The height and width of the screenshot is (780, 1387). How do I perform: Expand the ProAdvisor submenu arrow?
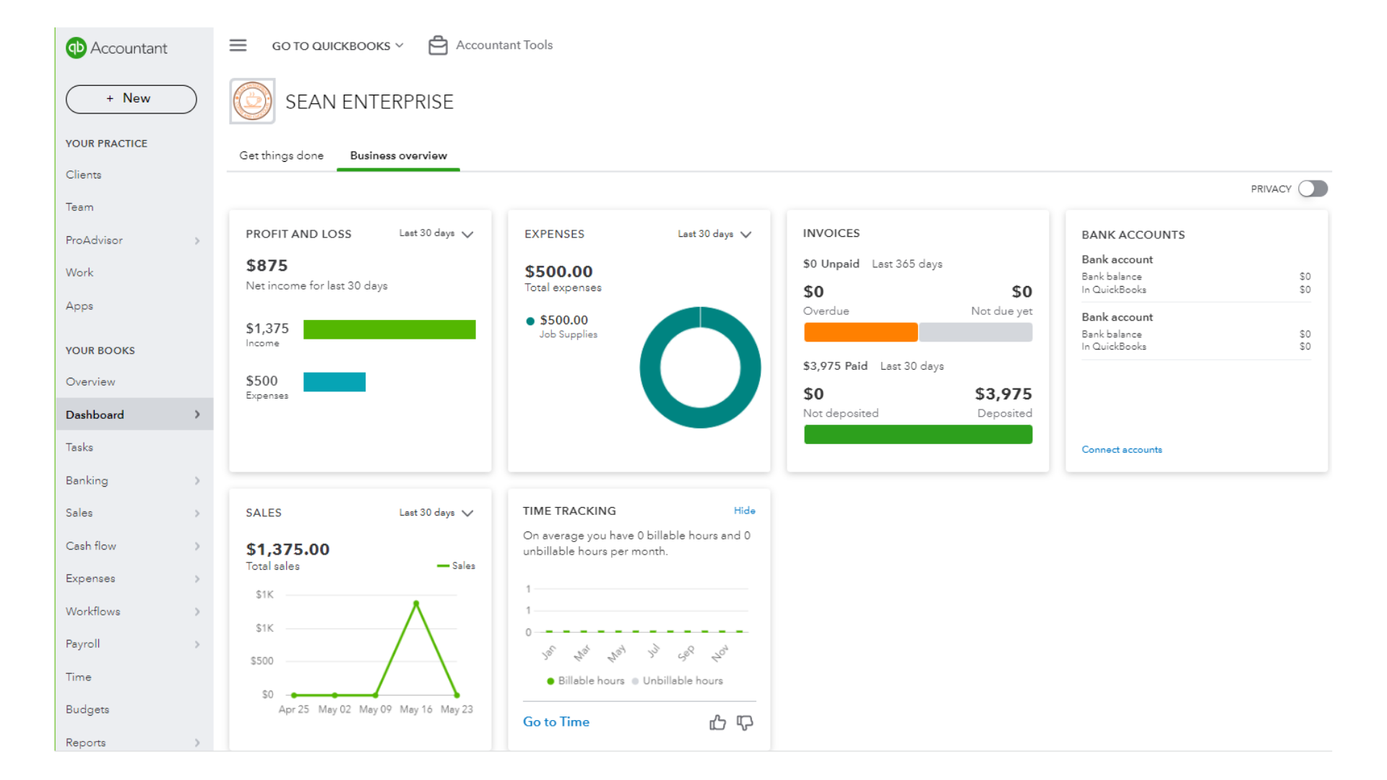(197, 240)
